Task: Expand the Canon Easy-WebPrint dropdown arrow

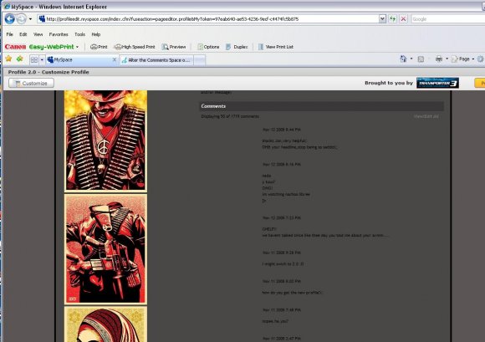Action: 77,47
